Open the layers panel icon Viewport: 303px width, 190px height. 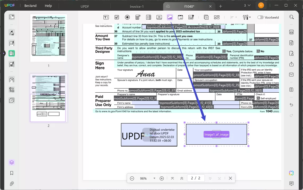click(12, 163)
